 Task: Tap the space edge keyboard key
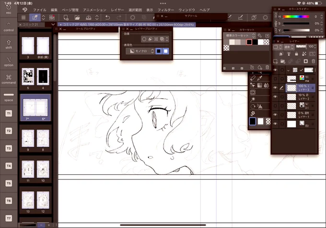[9, 96]
